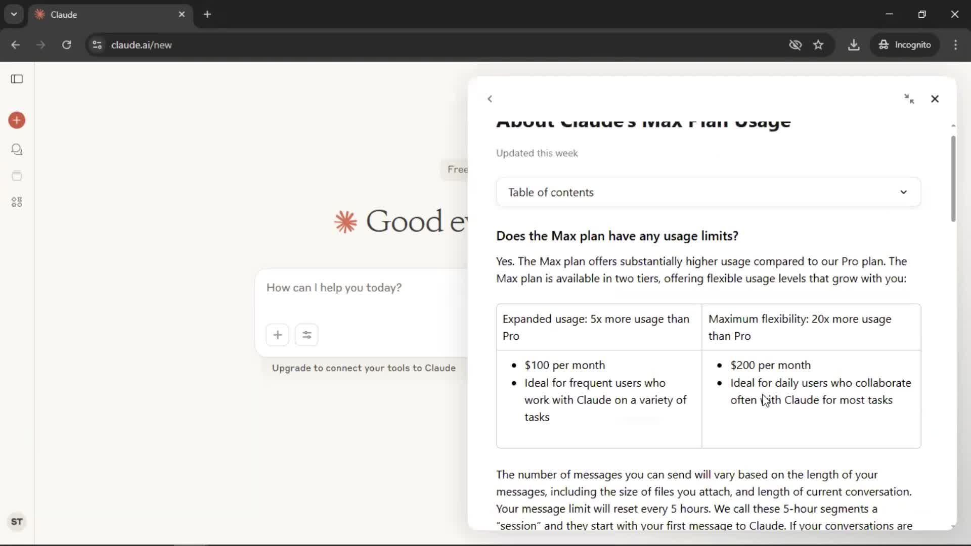Minimize the browser window

pyautogui.click(x=890, y=14)
